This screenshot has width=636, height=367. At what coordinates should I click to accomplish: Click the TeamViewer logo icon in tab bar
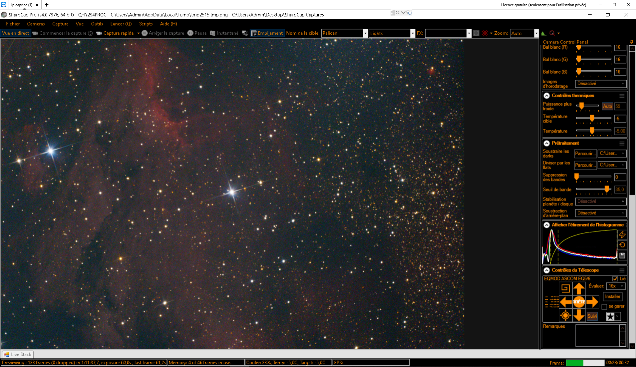point(4,5)
